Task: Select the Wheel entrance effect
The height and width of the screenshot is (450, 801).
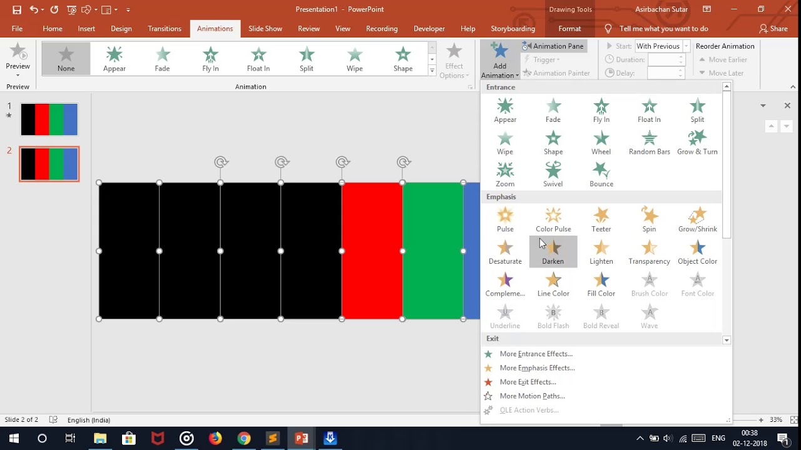Action: [x=601, y=142]
